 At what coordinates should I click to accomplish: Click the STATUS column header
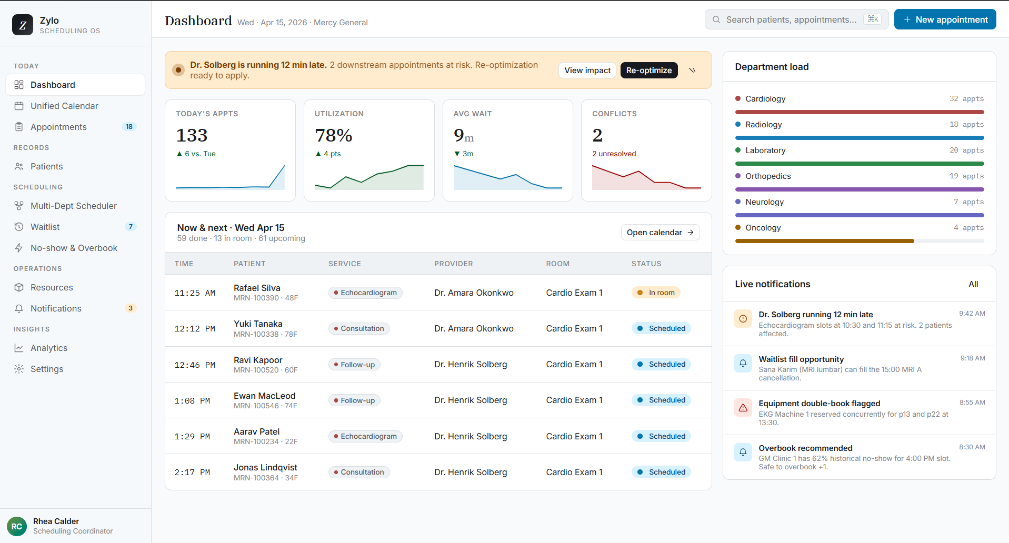pos(646,264)
